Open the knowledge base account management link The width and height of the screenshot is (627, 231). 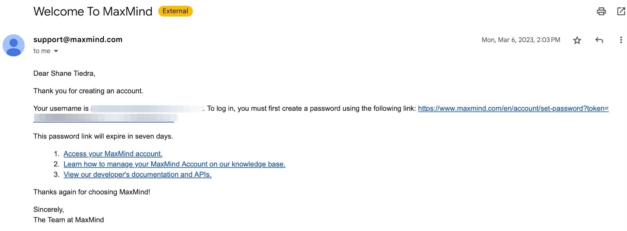tap(174, 164)
